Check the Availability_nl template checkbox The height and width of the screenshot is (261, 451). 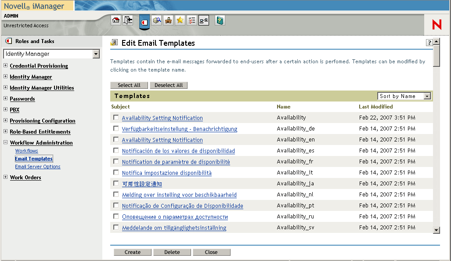(116, 194)
